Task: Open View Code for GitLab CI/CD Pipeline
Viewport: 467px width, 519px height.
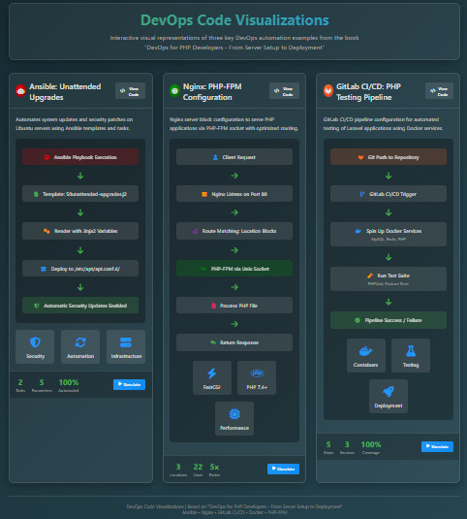Action: pyautogui.click(x=439, y=91)
